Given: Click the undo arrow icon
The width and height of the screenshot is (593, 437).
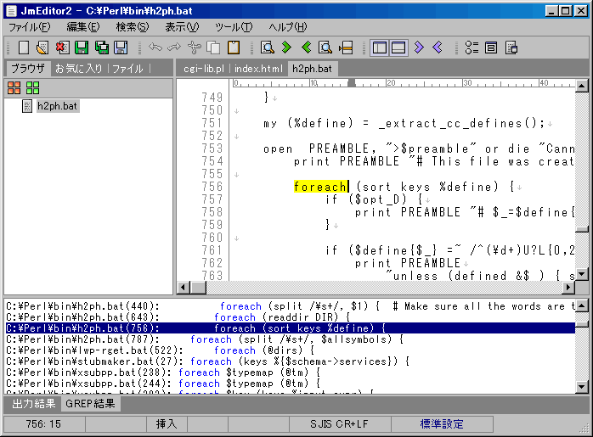Looking at the screenshot, I should coord(155,48).
